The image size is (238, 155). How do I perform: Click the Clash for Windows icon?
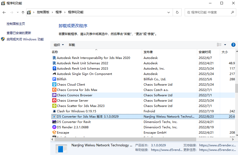coord(54,111)
